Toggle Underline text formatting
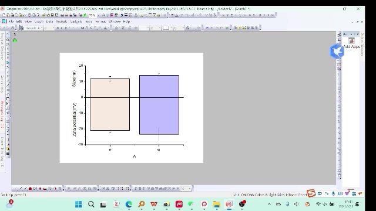The height and width of the screenshot is (211, 376). coord(66,28)
